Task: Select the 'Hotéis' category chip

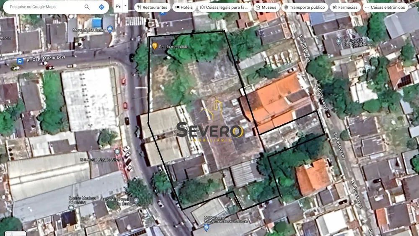Action: coord(184,8)
